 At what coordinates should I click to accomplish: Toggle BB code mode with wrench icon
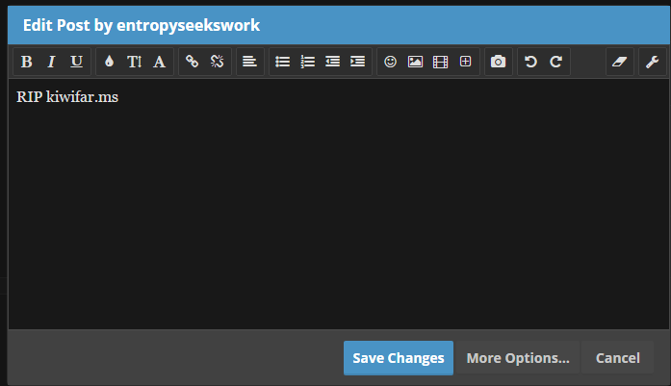(x=652, y=62)
